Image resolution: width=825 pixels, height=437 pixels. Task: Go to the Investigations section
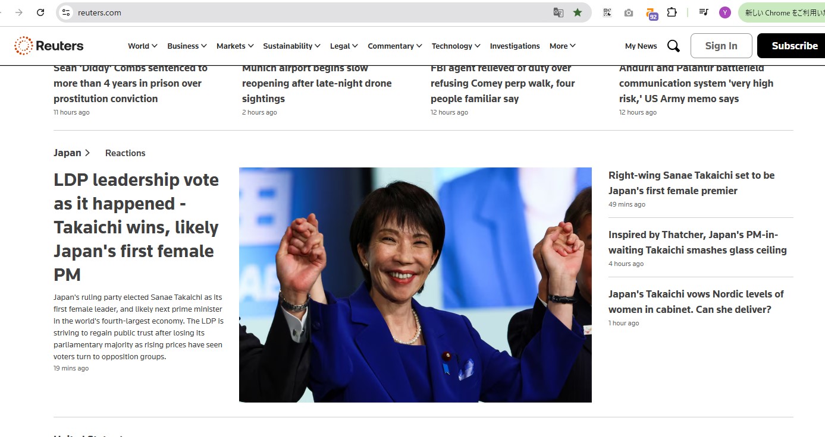pos(515,46)
